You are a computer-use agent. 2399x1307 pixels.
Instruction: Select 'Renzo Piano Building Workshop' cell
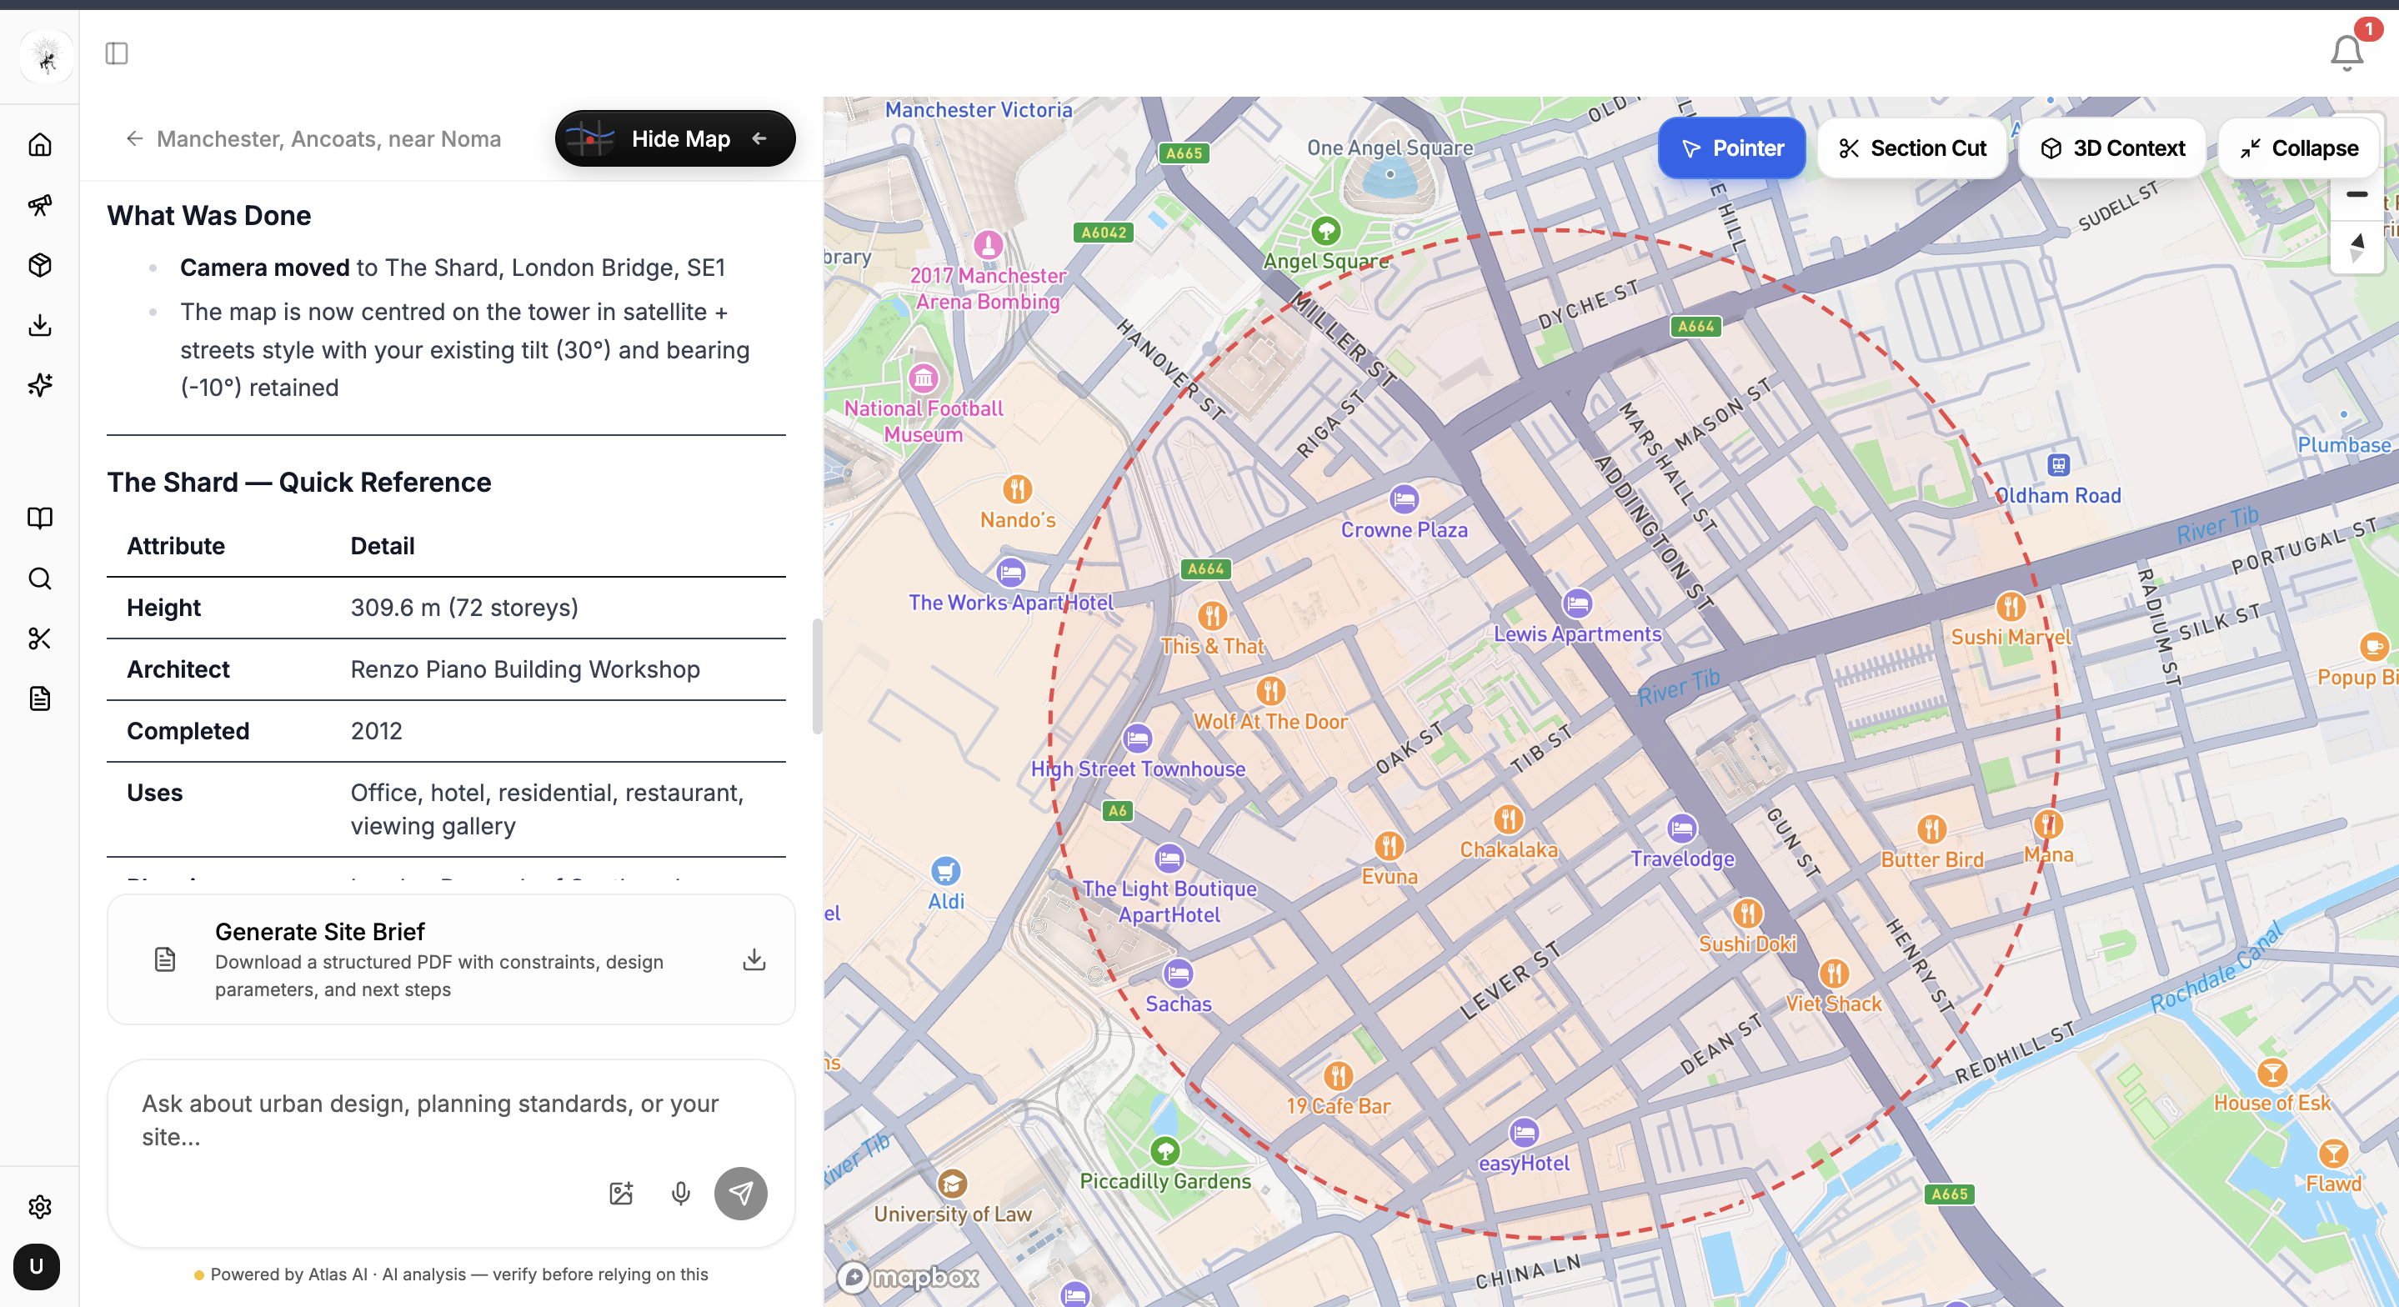coord(525,669)
